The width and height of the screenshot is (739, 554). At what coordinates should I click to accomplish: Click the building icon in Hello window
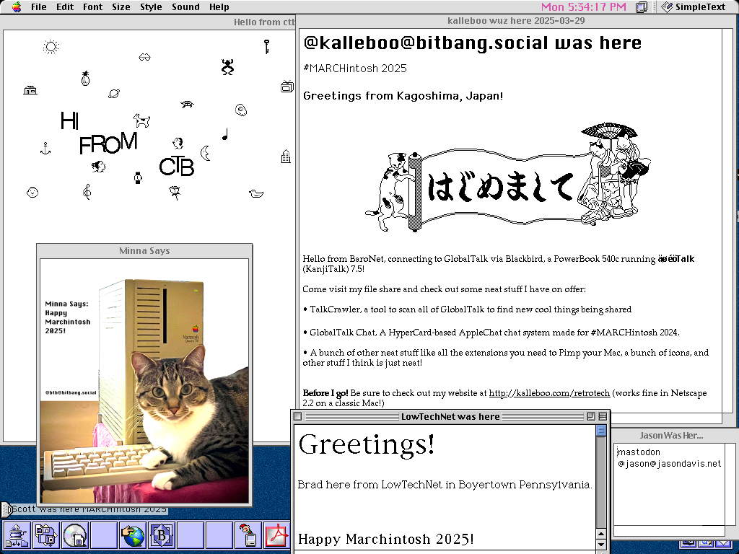pyautogui.click(x=286, y=156)
